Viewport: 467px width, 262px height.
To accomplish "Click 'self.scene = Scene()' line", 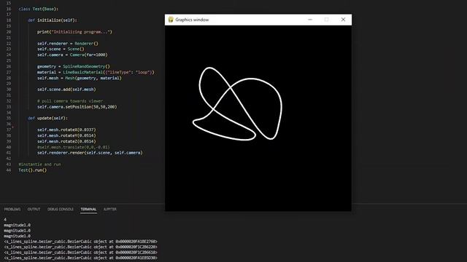I will click(61, 49).
